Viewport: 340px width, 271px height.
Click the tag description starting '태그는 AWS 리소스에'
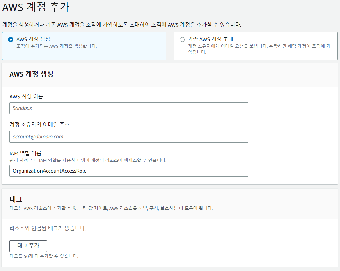click(111, 208)
